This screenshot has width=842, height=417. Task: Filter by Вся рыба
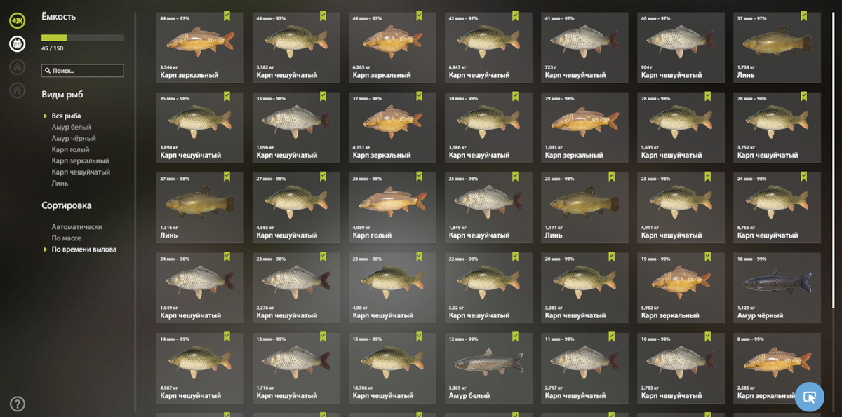66,116
